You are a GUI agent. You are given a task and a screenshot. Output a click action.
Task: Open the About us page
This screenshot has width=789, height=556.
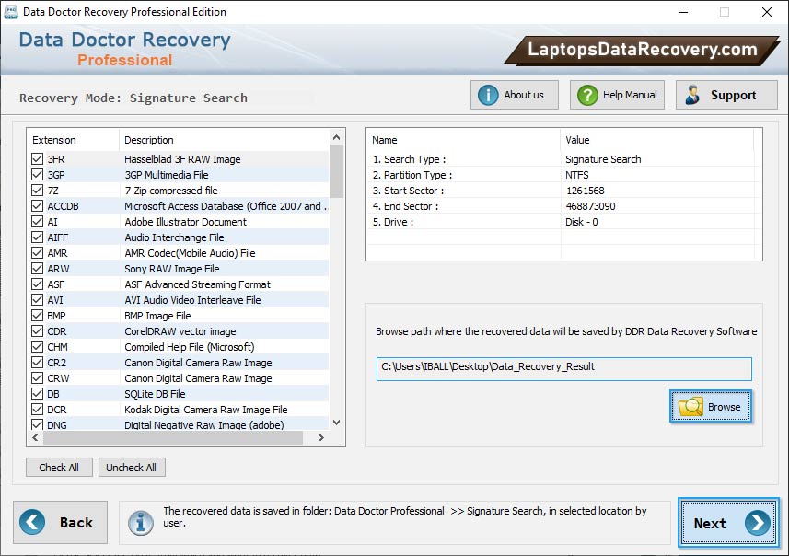515,95
